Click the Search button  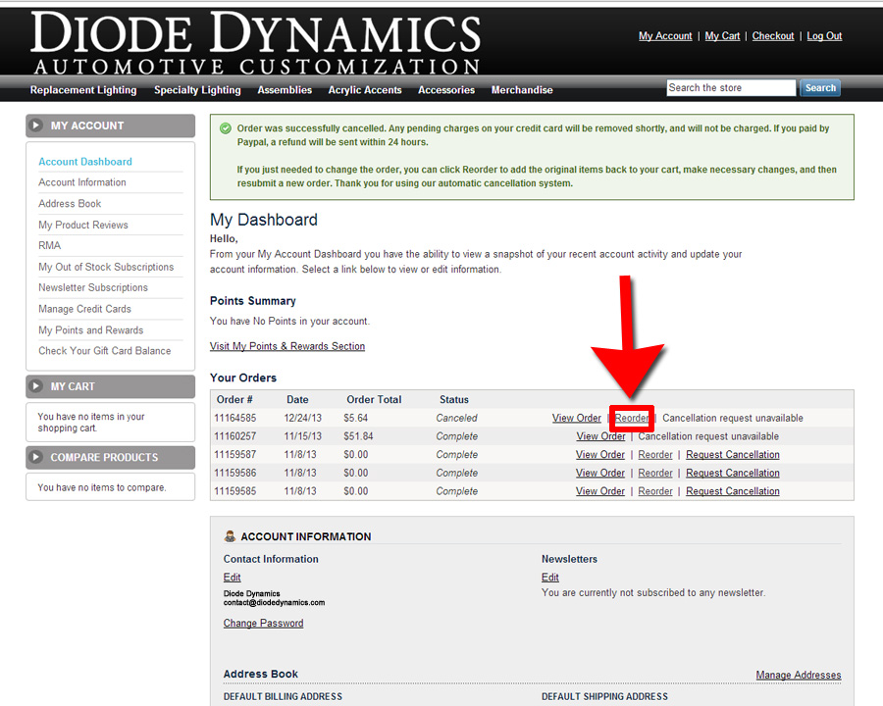click(820, 88)
